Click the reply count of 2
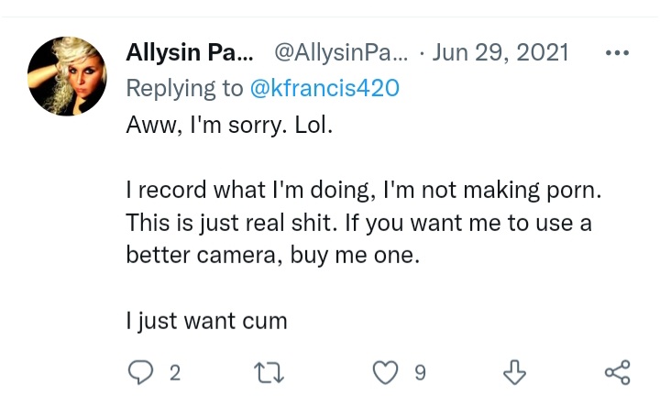Viewport: 660px width, 407px height. pos(175,373)
